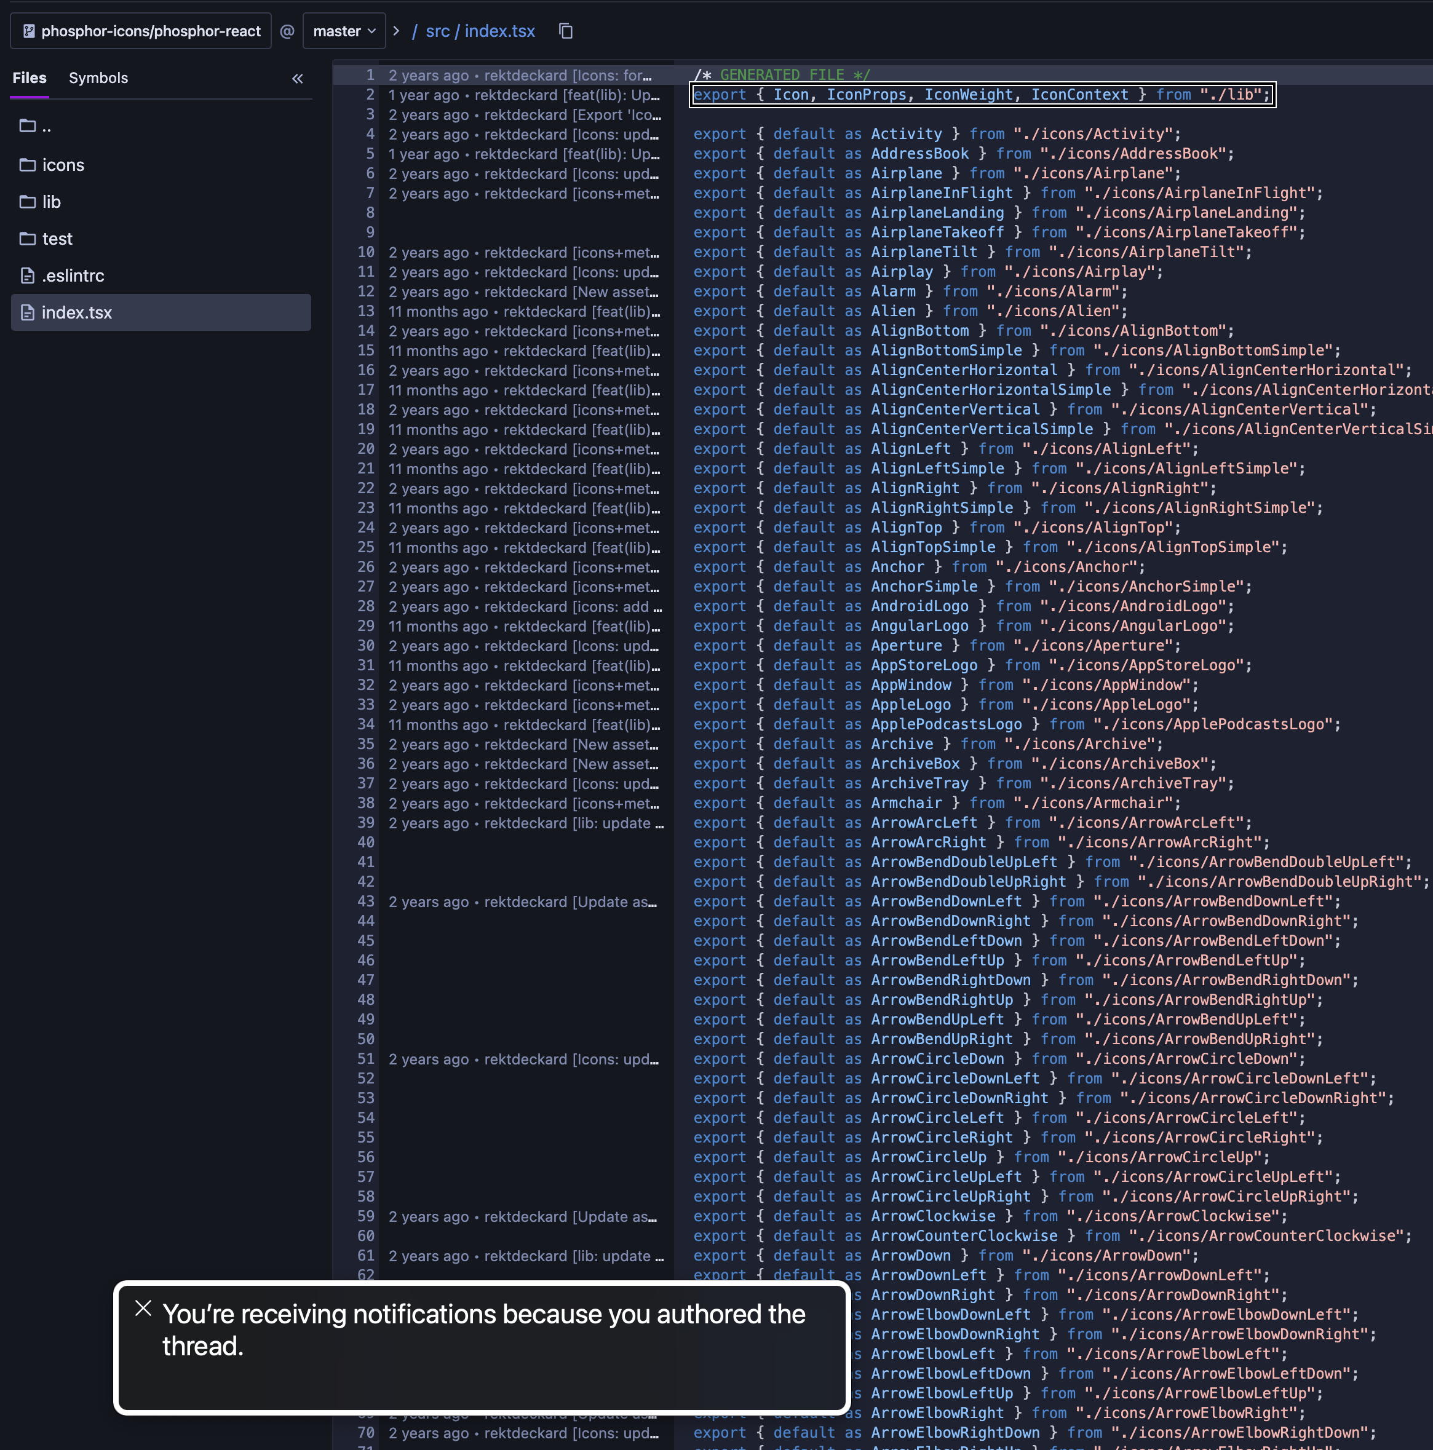
Task: Click the test folder icon
Action: 28,239
